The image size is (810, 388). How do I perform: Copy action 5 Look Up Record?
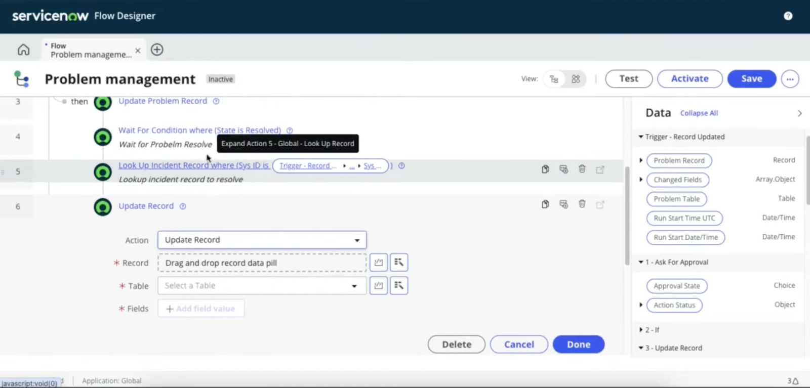coord(545,169)
